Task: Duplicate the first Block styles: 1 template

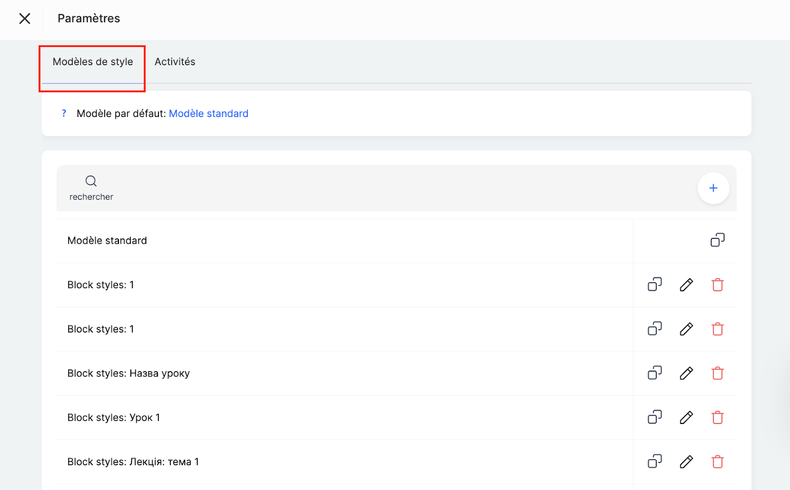Action: 655,285
